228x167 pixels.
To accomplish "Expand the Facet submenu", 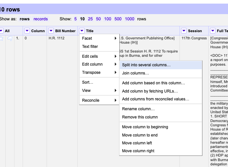I will [x=99, y=38].
